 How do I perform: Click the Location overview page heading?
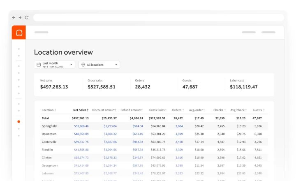(63, 52)
